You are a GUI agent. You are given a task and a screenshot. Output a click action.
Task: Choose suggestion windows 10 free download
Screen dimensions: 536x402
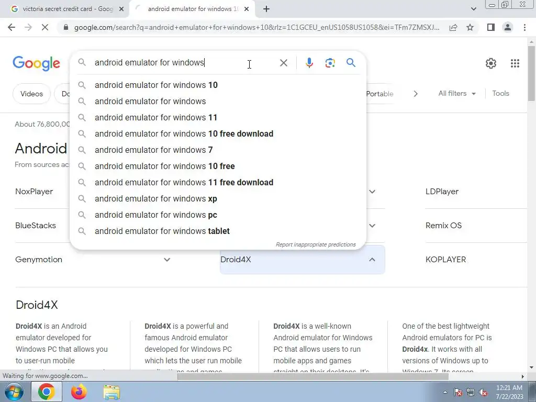click(x=218, y=133)
